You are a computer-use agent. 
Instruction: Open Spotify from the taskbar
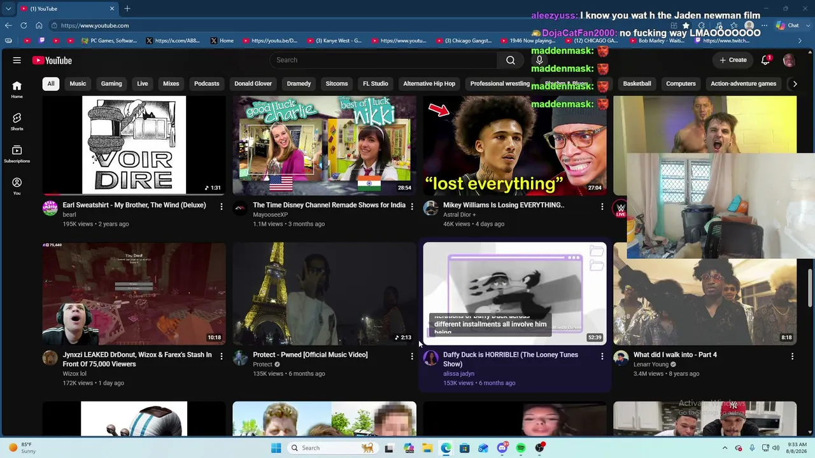pos(521,448)
